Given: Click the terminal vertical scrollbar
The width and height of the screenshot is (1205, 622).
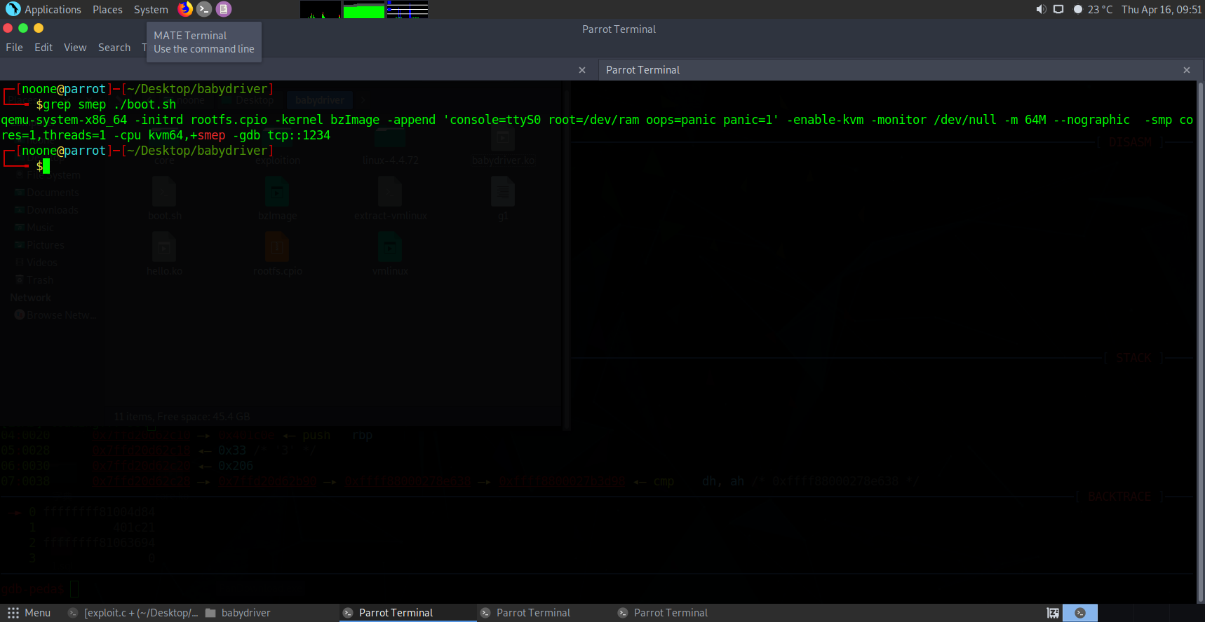Looking at the screenshot, I should 1200,342.
